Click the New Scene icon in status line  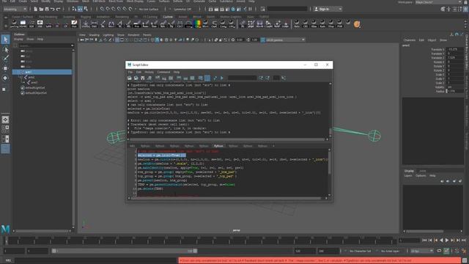(36, 10)
